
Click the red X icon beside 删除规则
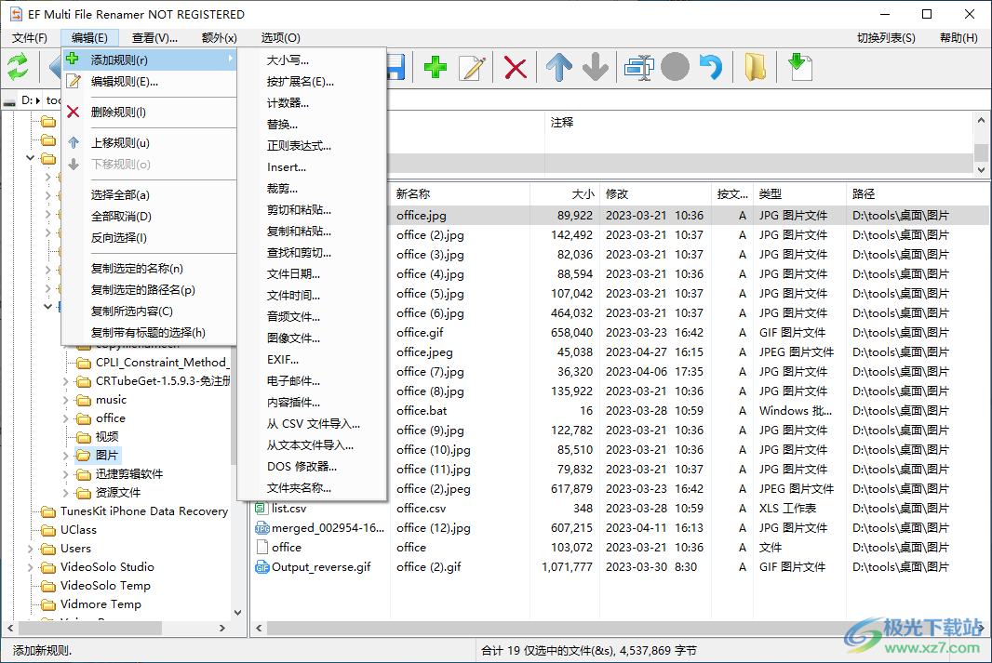(74, 112)
